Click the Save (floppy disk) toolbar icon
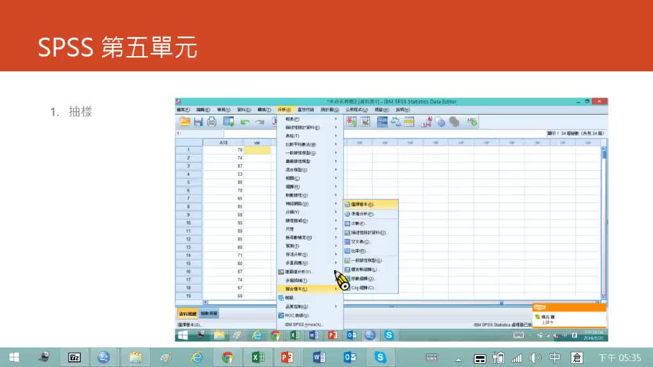Viewport: 653px width, 367px height. pos(198,122)
